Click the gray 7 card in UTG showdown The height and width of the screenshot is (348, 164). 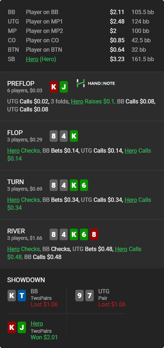(x=89, y=296)
